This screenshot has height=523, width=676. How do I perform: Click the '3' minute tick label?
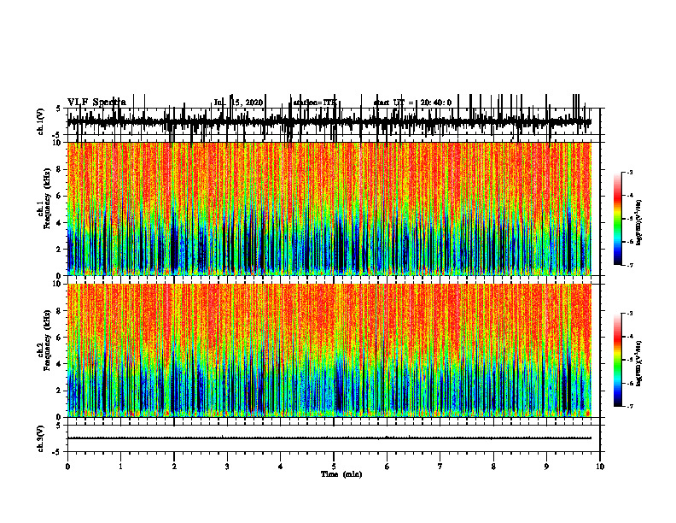pos(227,467)
